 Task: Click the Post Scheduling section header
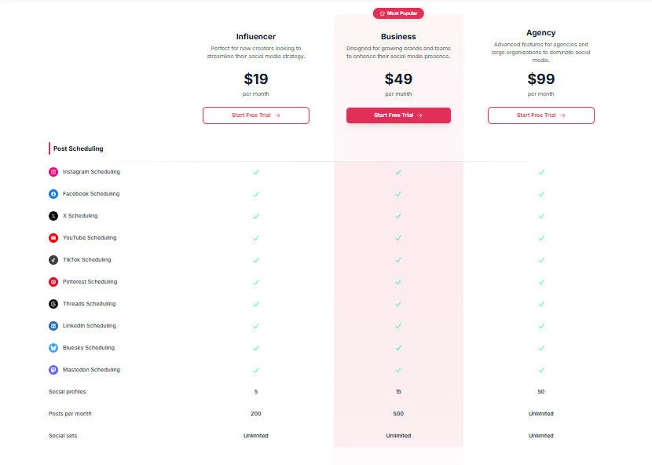pos(78,148)
